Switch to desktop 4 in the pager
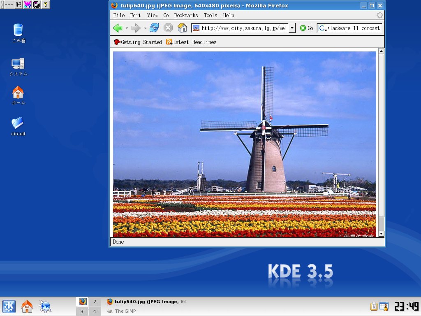This screenshot has height=316, width=421. 95,311
